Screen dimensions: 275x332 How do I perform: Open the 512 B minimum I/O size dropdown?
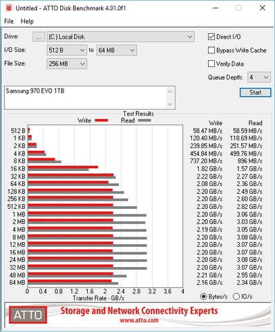coord(66,50)
